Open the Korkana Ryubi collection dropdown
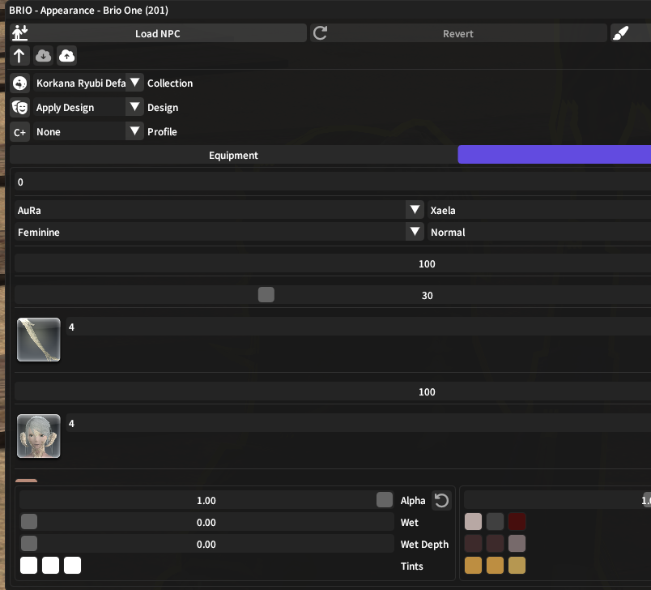Viewport: 651px width, 590px height. [x=88, y=83]
